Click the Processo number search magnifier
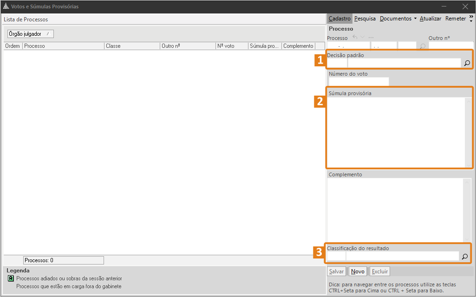This screenshot has height=297, width=476. coord(422,46)
